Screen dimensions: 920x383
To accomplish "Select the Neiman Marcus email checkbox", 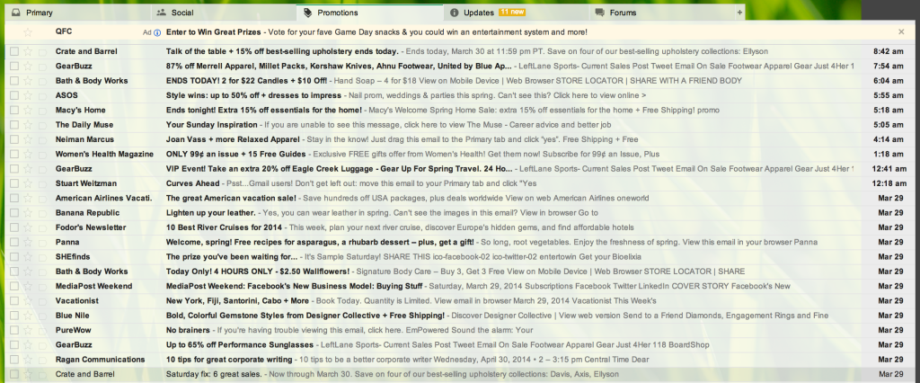I will click(x=14, y=139).
